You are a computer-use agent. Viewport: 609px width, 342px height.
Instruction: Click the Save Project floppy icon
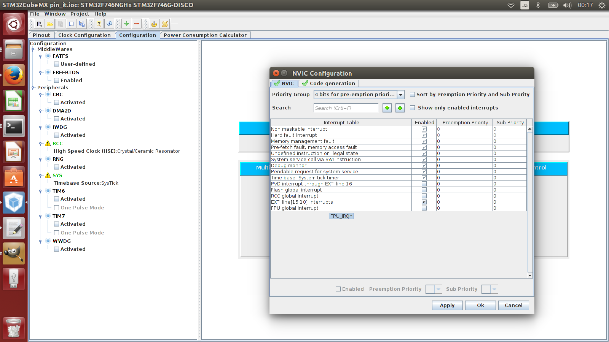(71, 24)
